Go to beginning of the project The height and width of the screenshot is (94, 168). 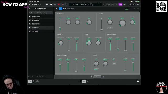click(51, 4)
